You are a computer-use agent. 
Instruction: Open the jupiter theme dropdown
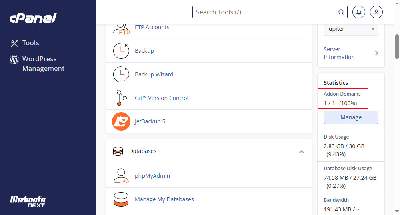tap(351, 29)
